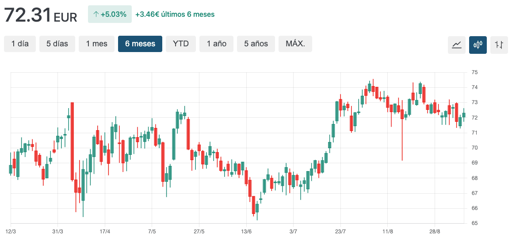Select the "5 años" time range
This screenshot has width=512, height=236.
pos(256,44)
